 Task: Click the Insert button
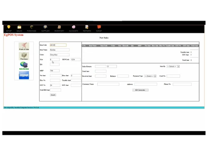[x=53, y=95]
